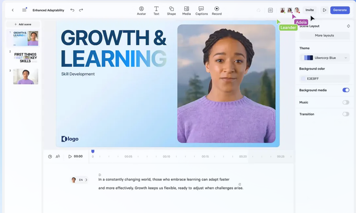Click the Background color label
356x213 pixels.
click(312, 69)
